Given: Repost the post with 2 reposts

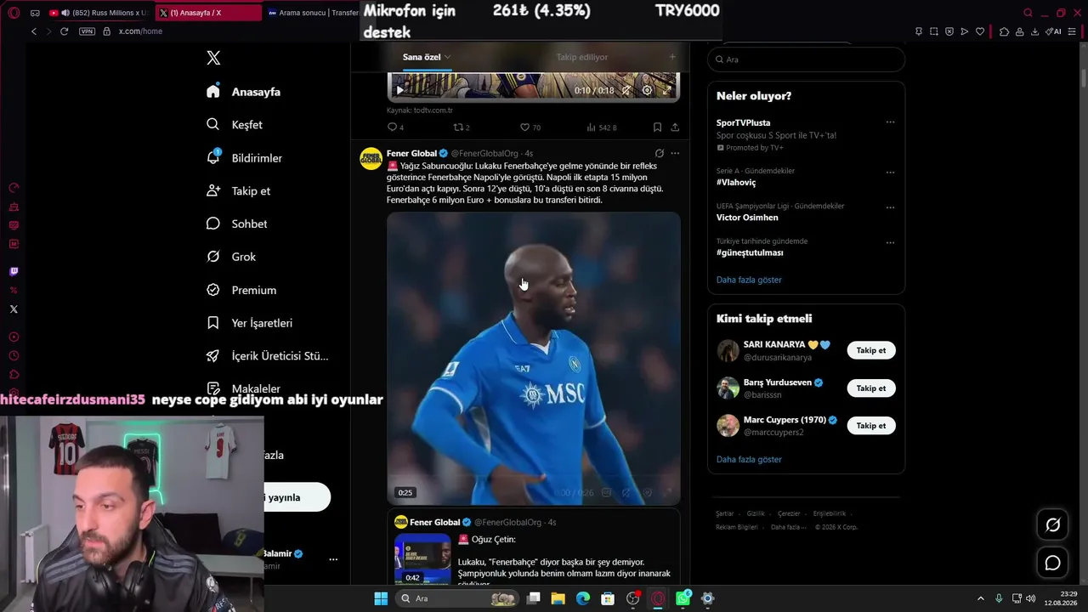Looking at the screenshot, I should 462,127.
